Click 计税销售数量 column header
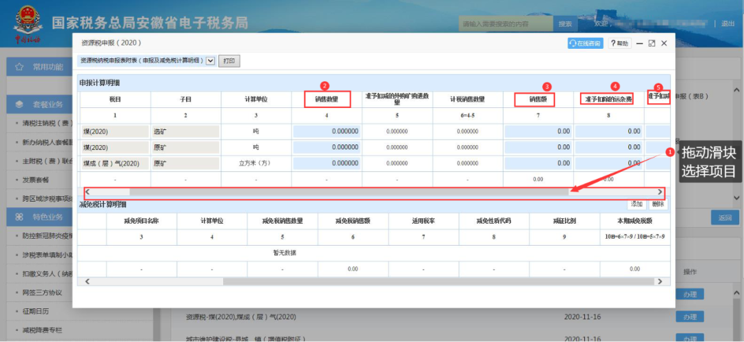 tap(467, 100)
